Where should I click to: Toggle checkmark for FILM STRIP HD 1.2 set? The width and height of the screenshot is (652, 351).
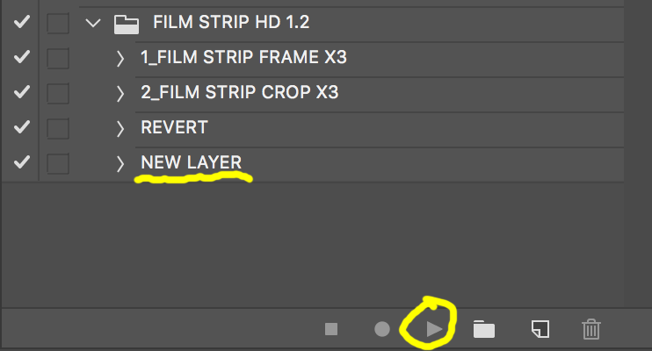21,22
